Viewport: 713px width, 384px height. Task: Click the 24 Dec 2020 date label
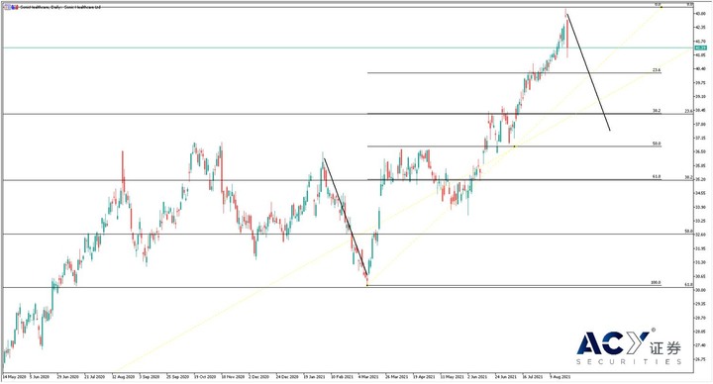point(287,377)
